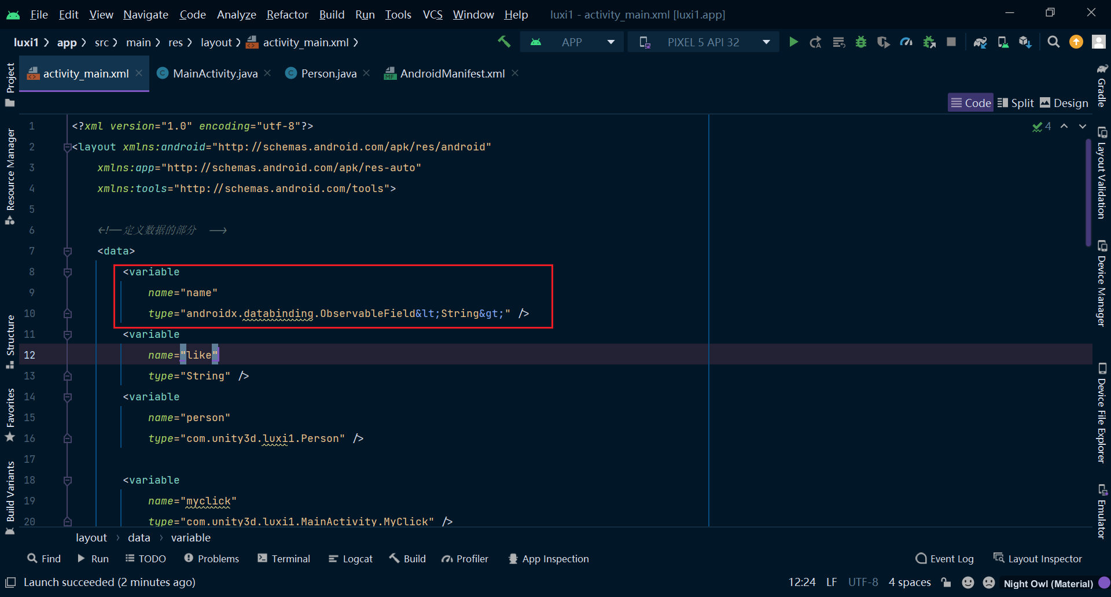This screenshot has width=1111, height=597.
Task: Open the Layout Inspector
Action: (x=1038, y=558)
